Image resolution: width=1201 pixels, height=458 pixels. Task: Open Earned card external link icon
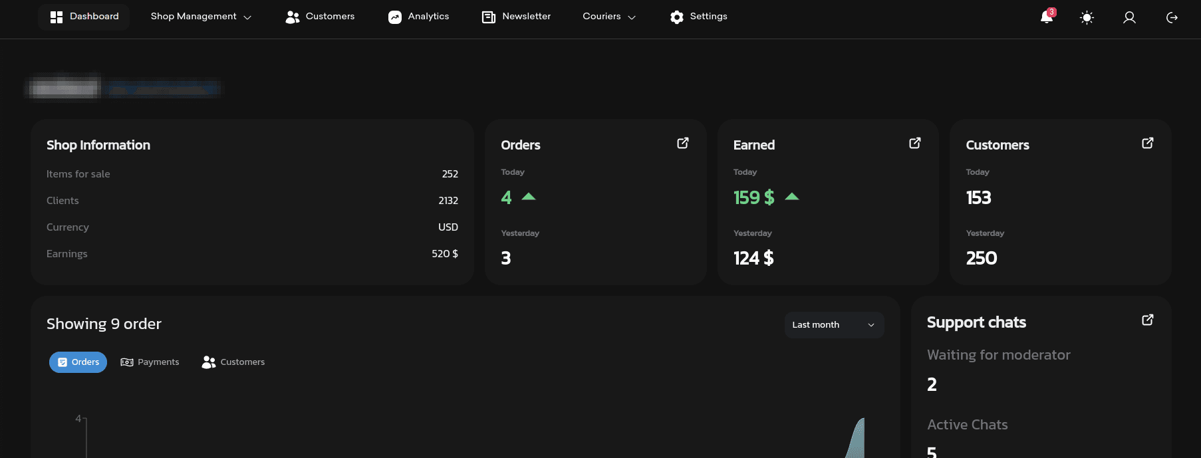(915, 143)
